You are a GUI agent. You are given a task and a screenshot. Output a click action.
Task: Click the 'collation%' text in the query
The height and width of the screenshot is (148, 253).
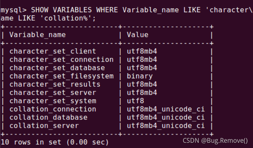pos(66,18)
